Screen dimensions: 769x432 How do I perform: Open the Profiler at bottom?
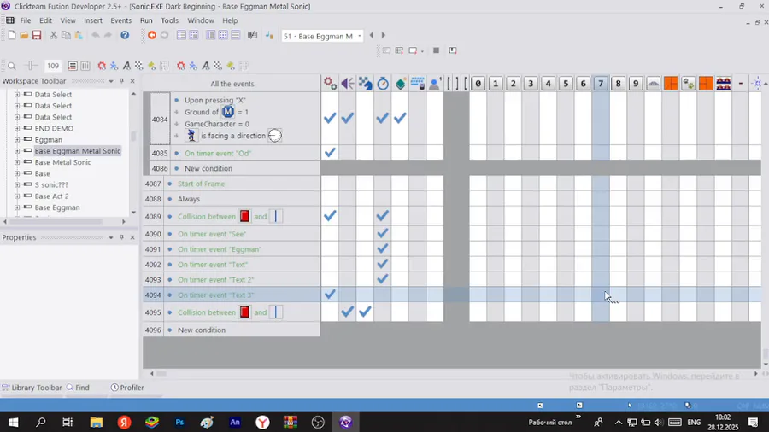pyautogui.click(x=127, y=388)
